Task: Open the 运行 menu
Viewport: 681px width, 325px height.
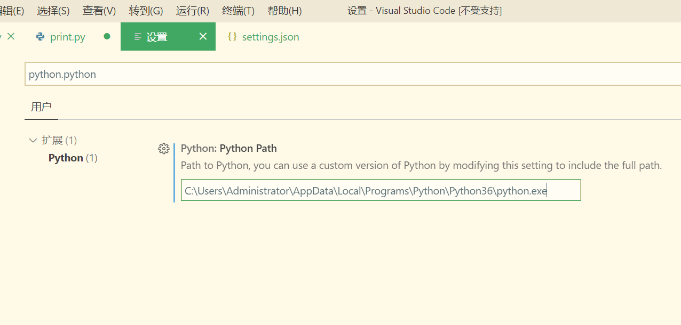Action: pos(192,10)
